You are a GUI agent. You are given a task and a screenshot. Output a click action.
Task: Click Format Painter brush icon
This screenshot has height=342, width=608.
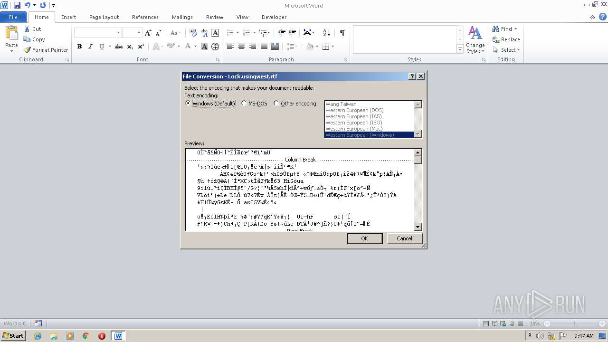click(27, 50)
